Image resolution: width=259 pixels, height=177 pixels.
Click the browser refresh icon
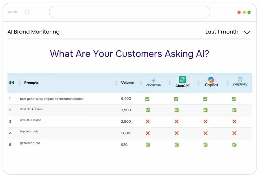tap(27, 12)
